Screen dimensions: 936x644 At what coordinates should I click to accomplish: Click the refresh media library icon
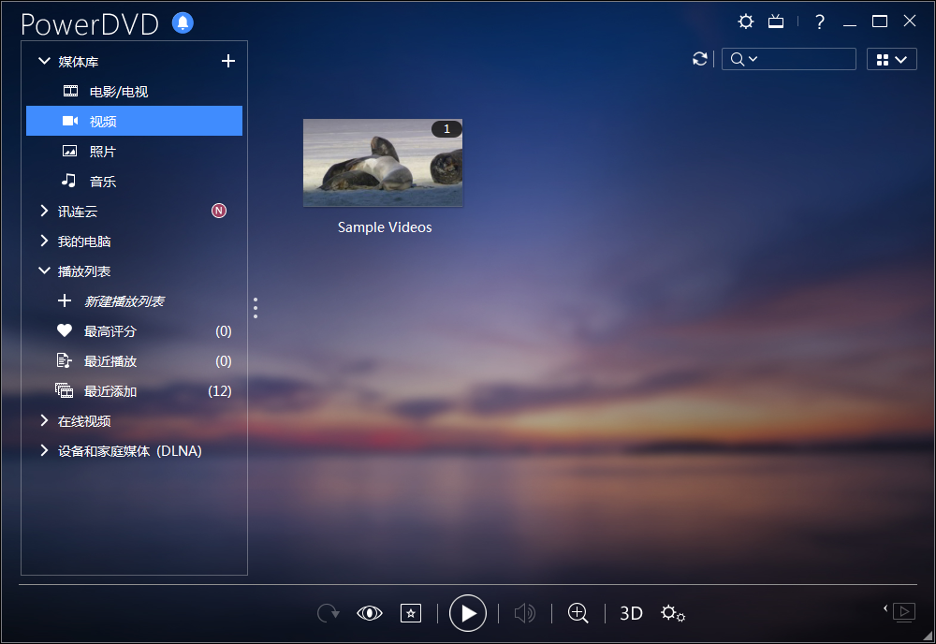(x=699, y=59)
